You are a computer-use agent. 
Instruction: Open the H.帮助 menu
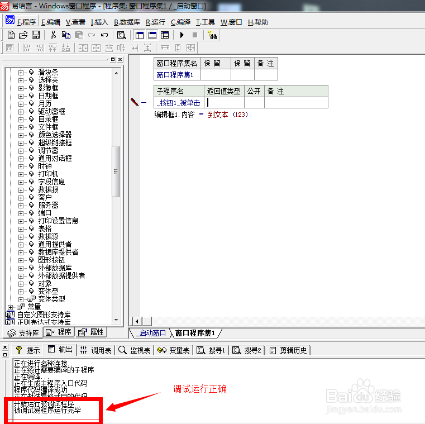258,22
